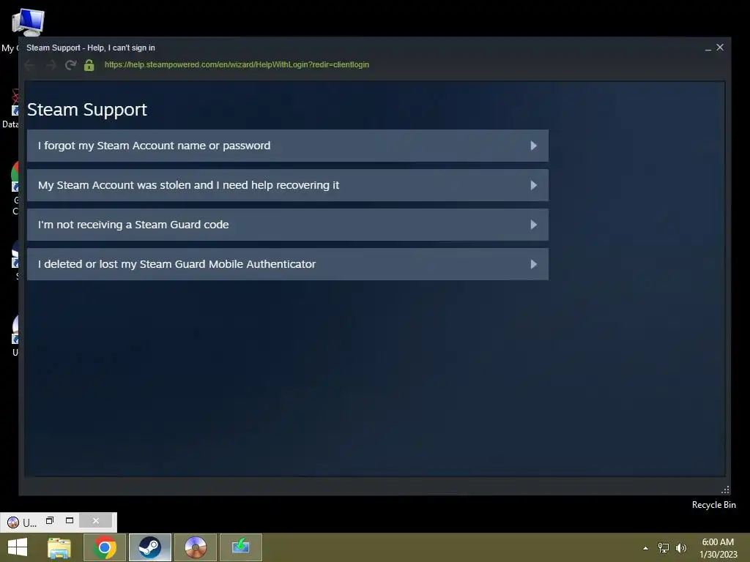
Task: Go forward in Steam Support browser
Action: pyautogui.click(x=51, y=65)
